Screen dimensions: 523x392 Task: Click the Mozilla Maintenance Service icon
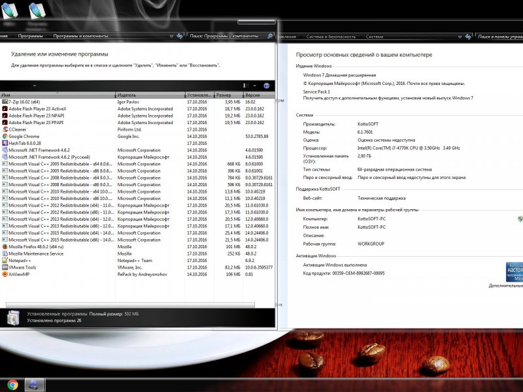(5, 253)
